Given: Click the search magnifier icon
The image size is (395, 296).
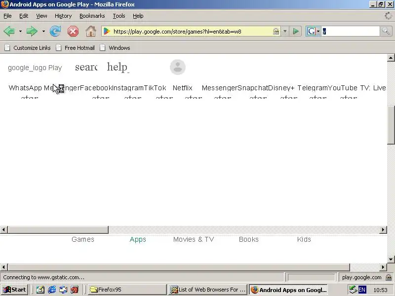Looking at the screenshot, I should (386, 32).
